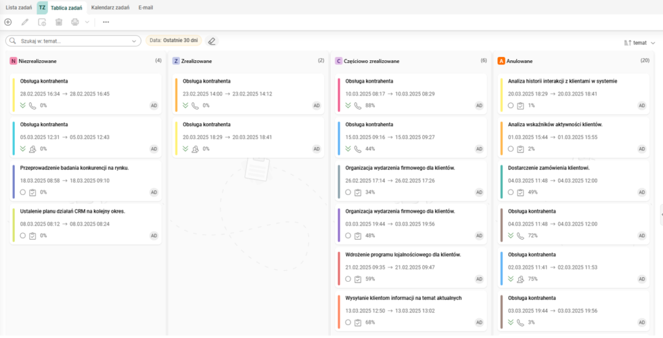Click the A badge of Anulowane column
Screen dimensions: 663x338
502,61
